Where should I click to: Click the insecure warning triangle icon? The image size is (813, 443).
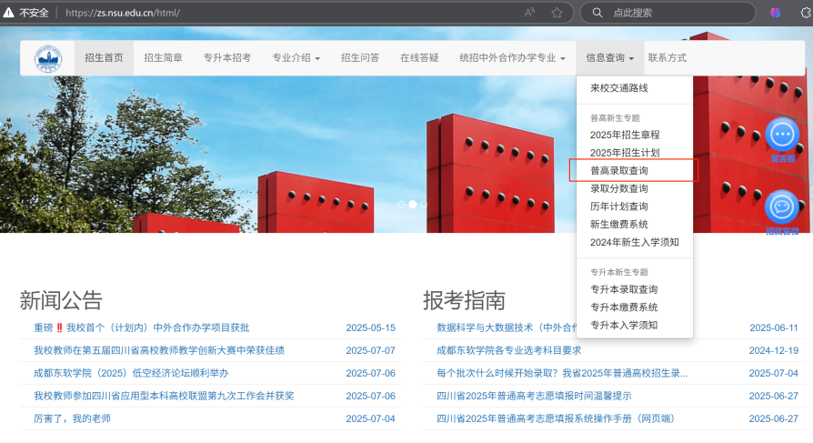[8, 13]
